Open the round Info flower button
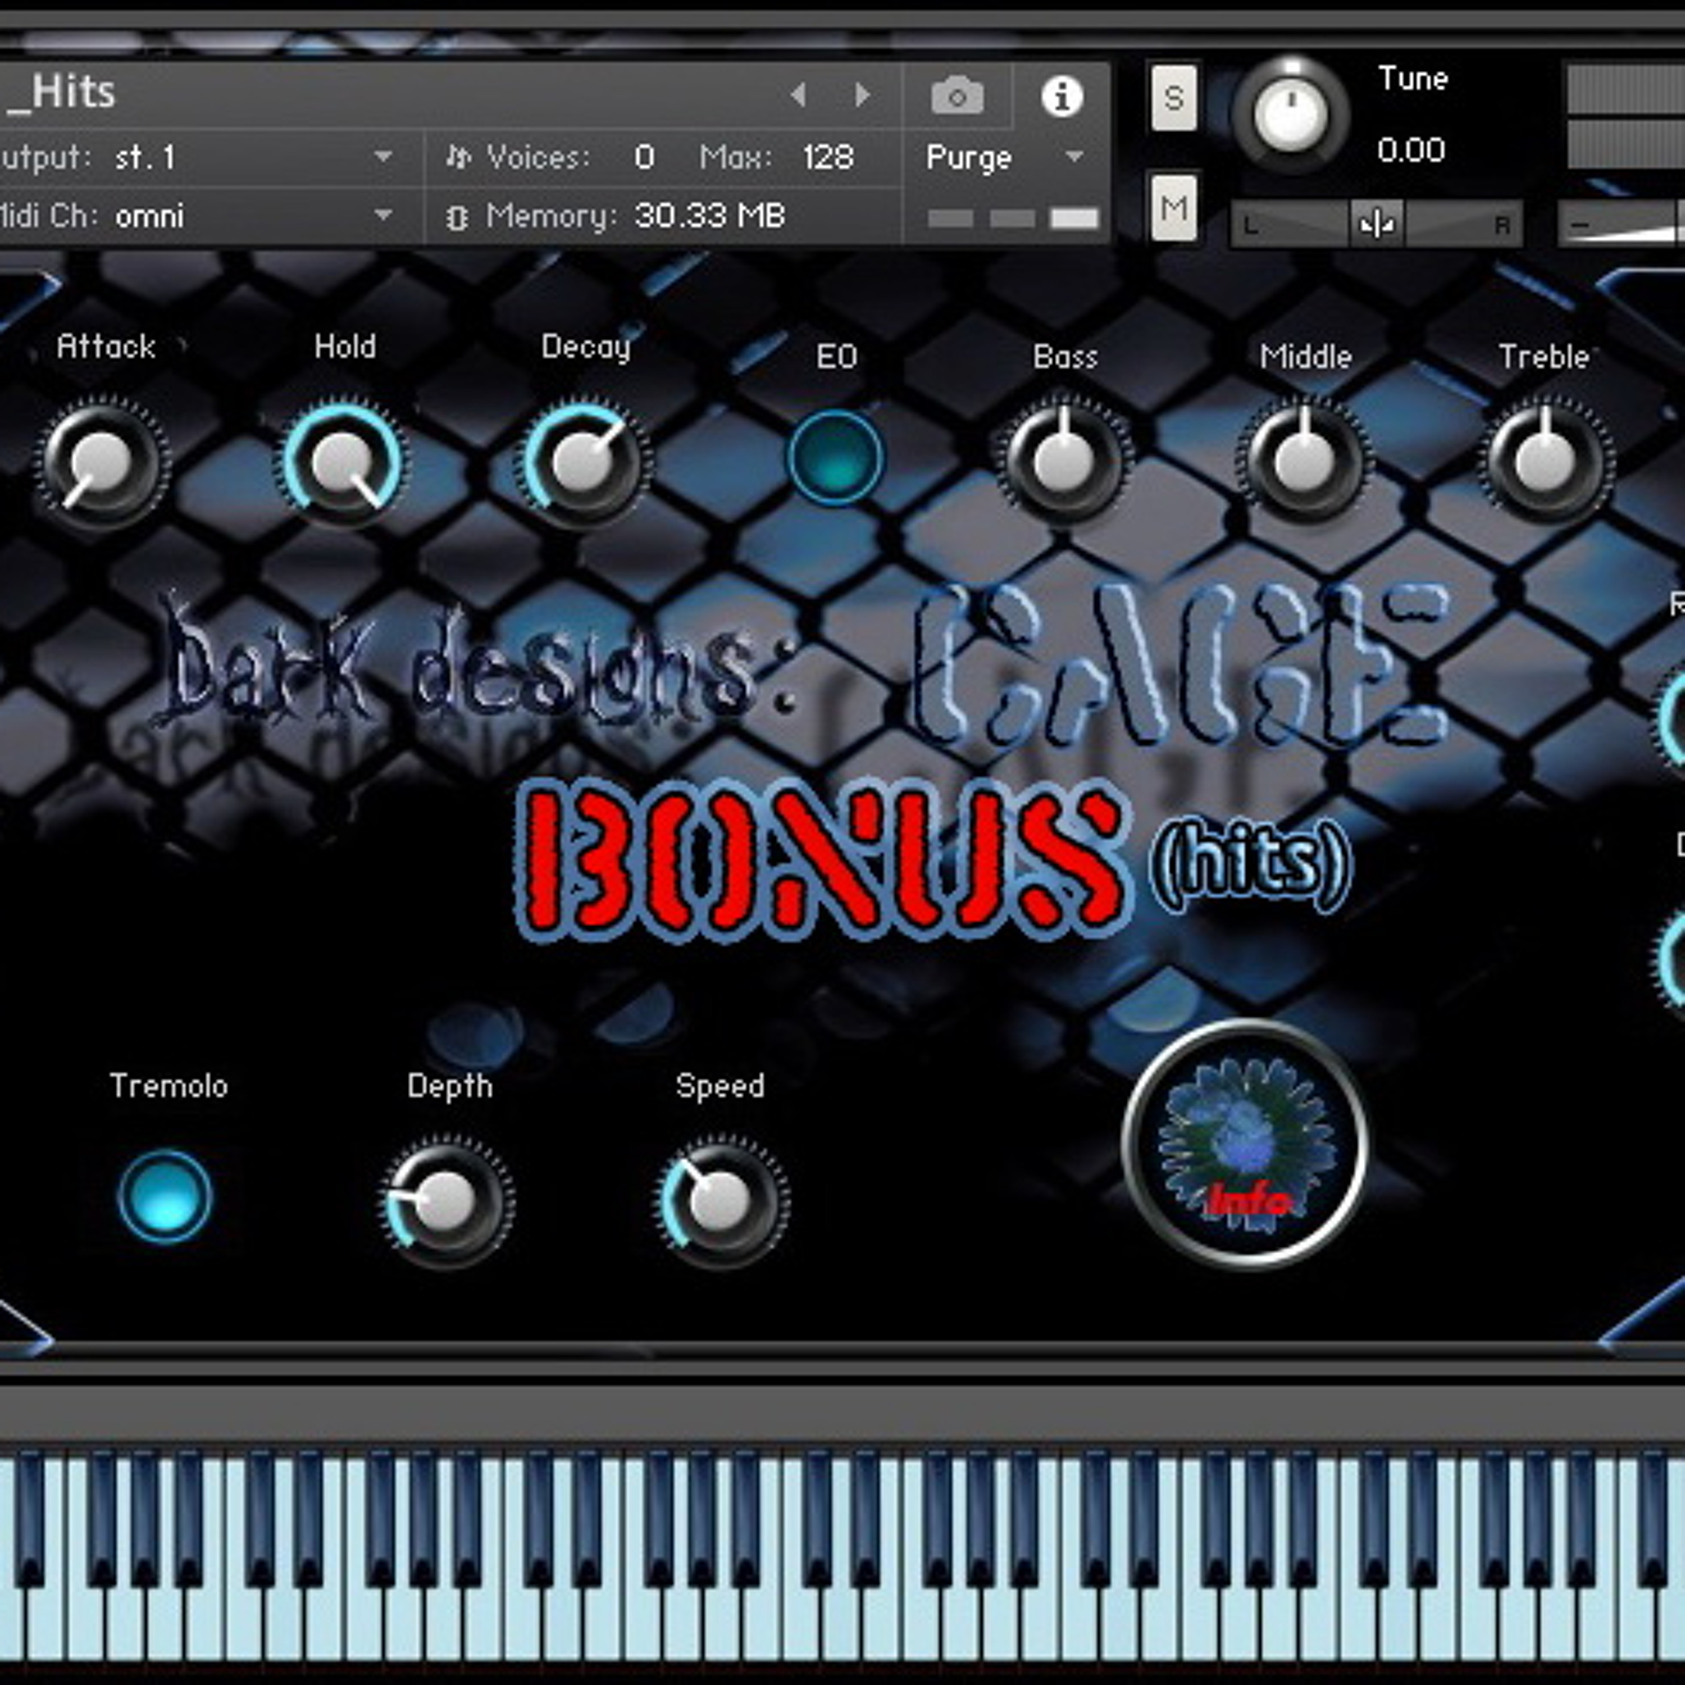The width and height of the screenshot is (1685, 1685). click(x=1245, y=1142)
